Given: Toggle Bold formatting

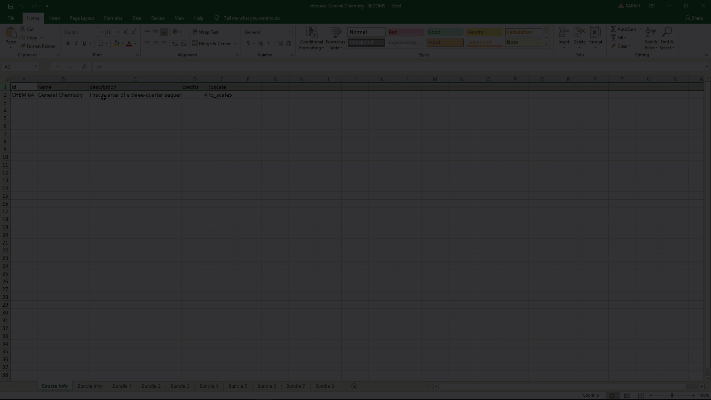Looking at the screenshot, I should tap(68, 43).
